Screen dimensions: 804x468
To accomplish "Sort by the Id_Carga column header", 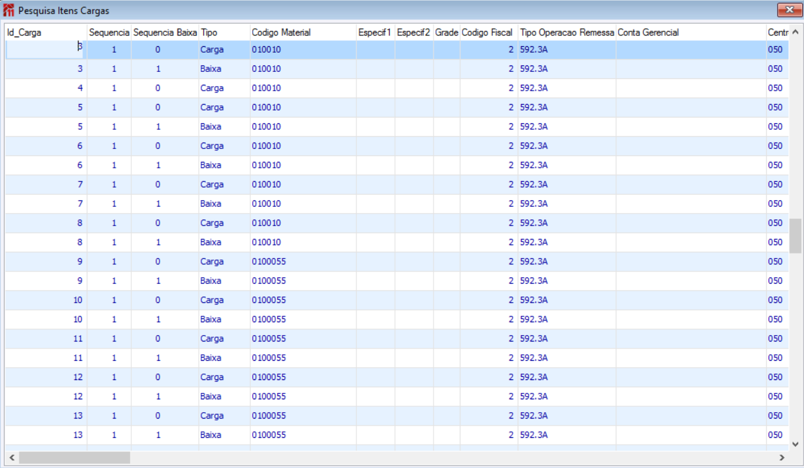I will pyautogui.click(x=46, y=33).
